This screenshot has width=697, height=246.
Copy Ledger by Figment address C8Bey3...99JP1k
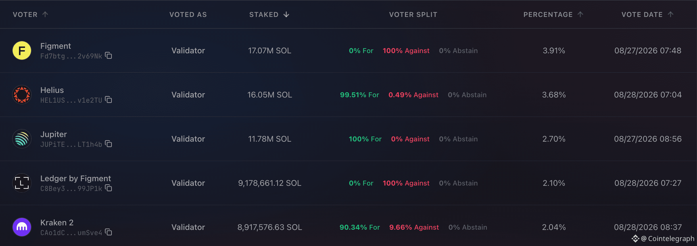coord(108,188)
